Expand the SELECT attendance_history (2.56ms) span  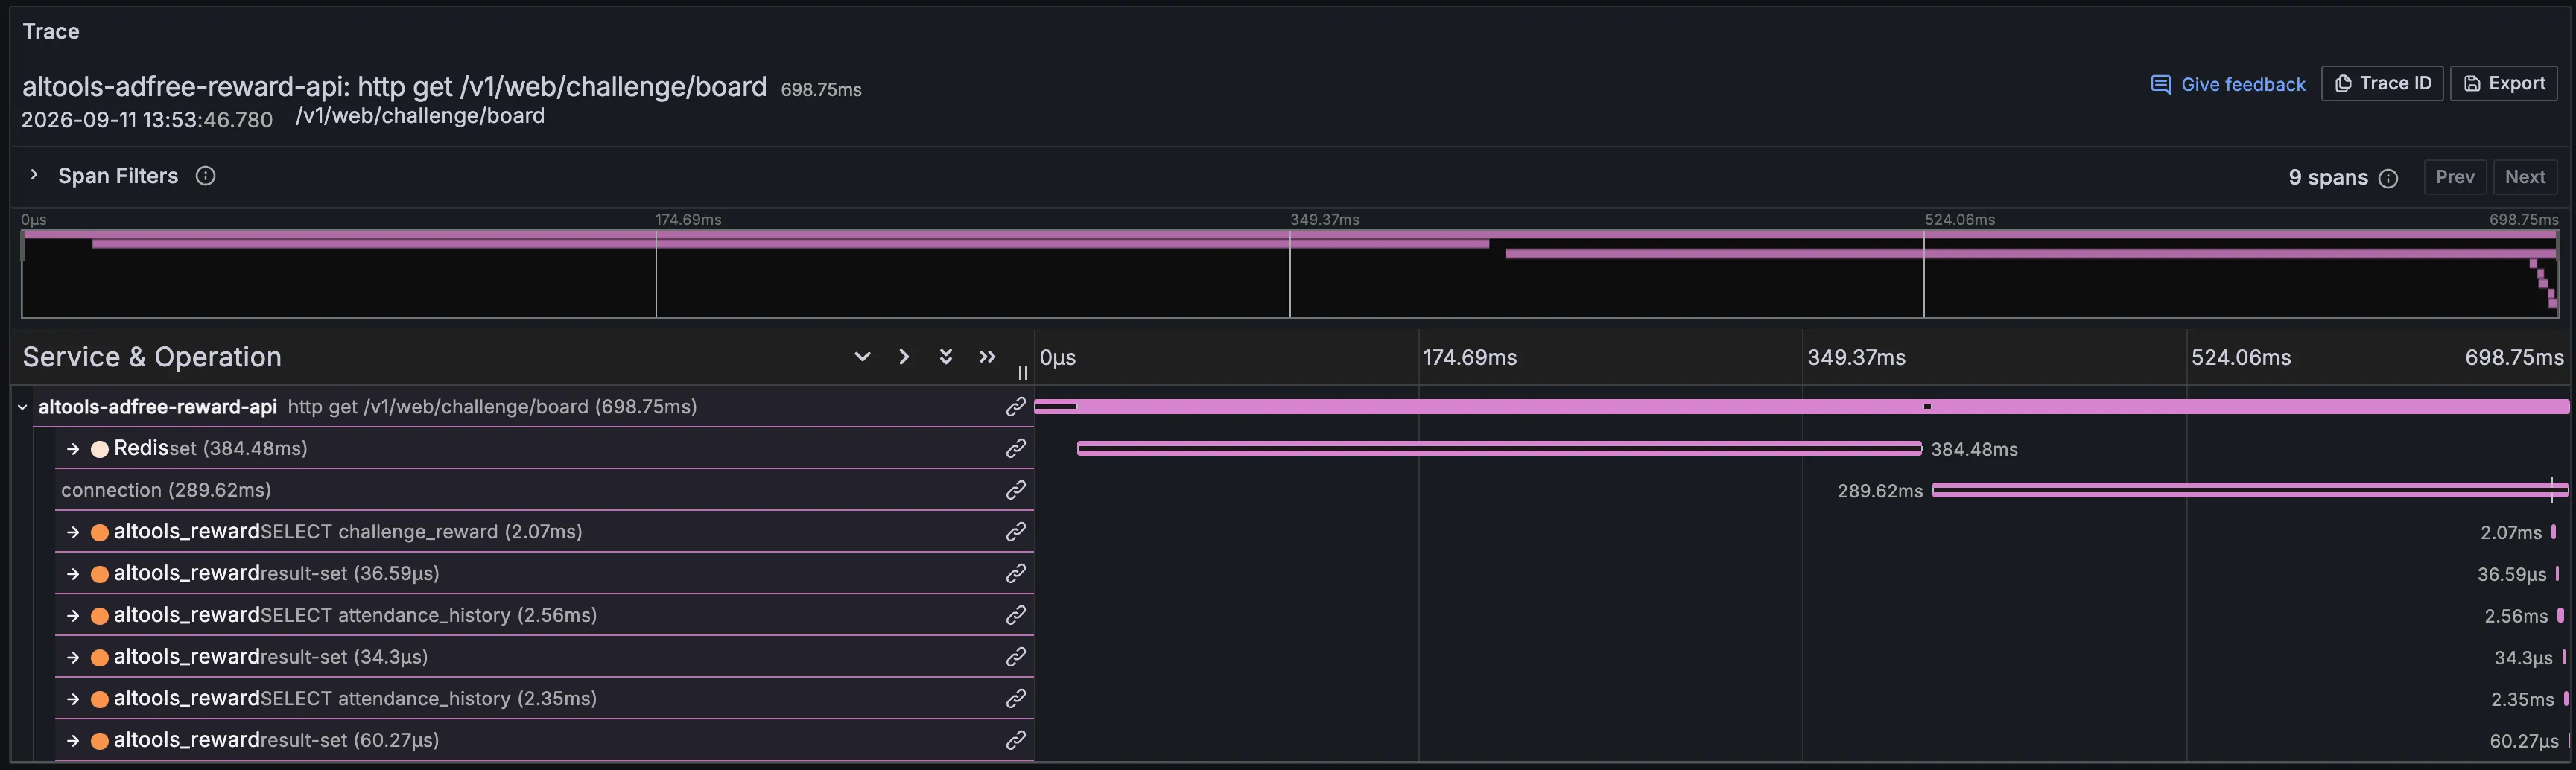[x=72, y=616]
